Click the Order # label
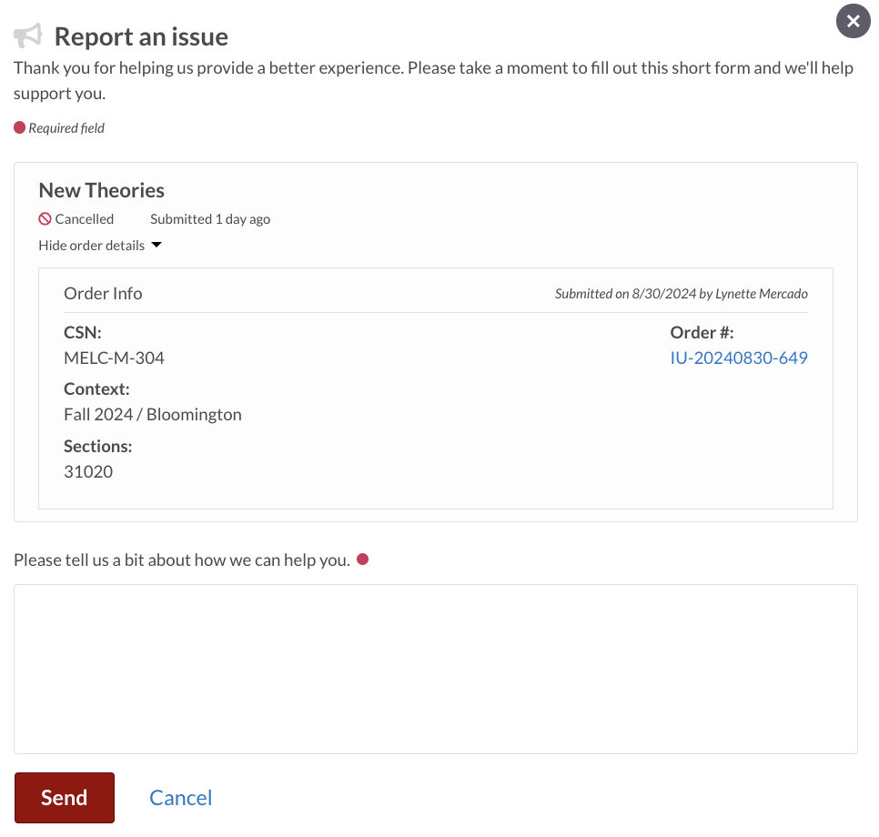 (702, 332)
